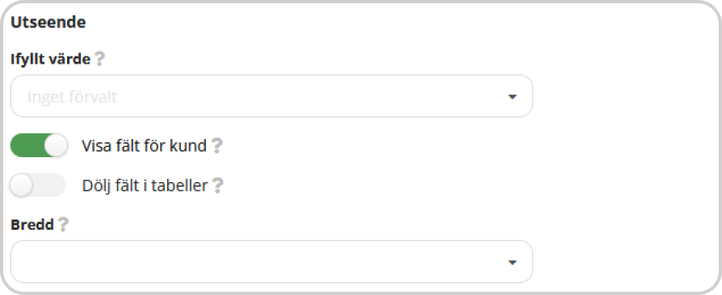
Task: Click the Dölj fält i tabeller label text
Action: pos(145,185)
